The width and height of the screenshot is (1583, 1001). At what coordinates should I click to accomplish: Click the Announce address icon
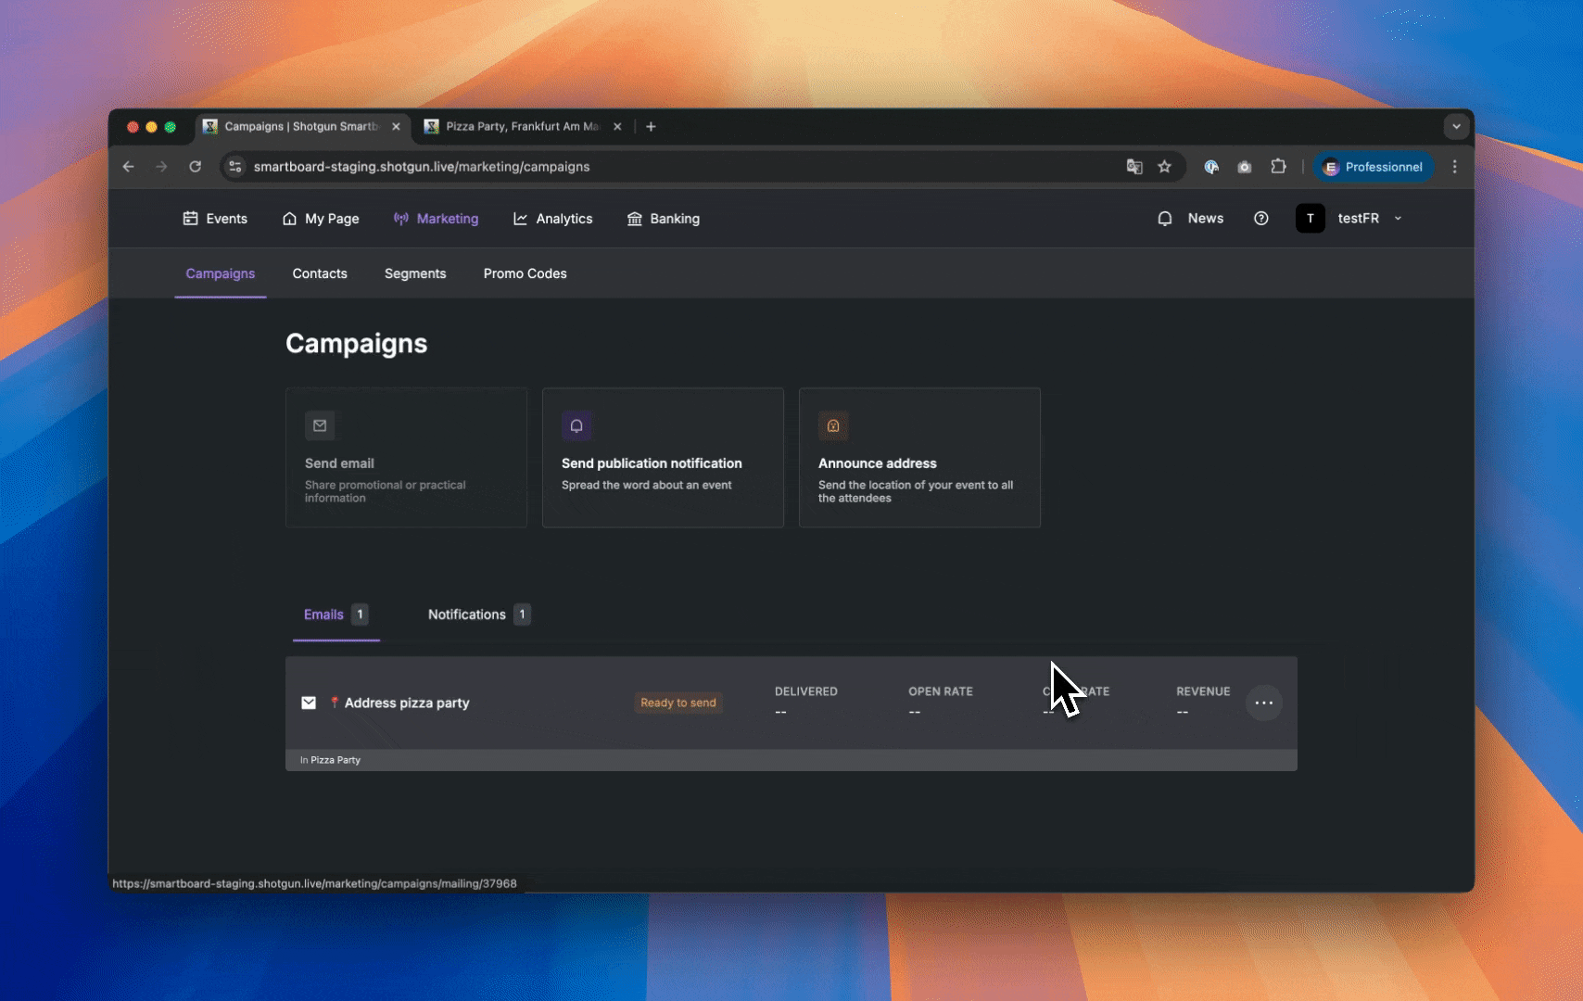(x=833, y=425)
